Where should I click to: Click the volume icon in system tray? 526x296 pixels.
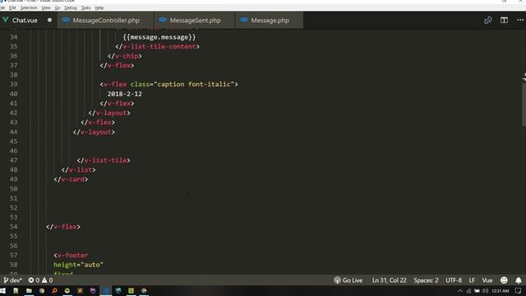(485, 291)
